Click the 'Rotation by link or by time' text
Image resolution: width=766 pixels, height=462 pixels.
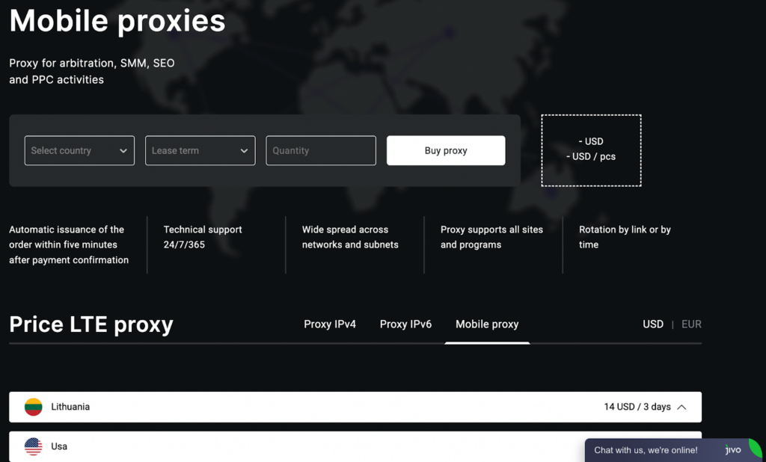tap(625, 237)
